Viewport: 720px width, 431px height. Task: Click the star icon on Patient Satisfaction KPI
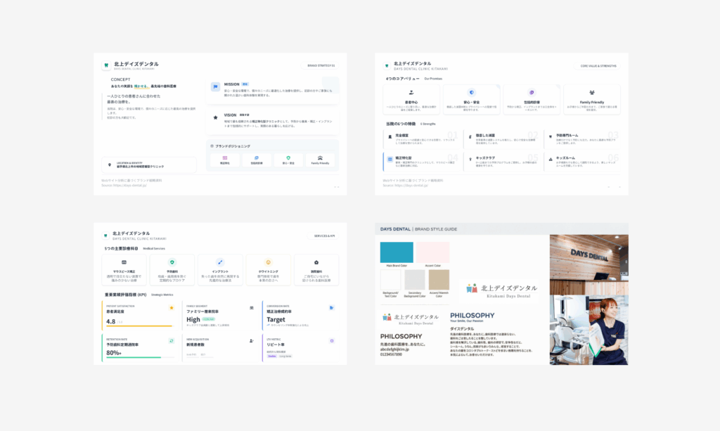click(x=171, y=307)
